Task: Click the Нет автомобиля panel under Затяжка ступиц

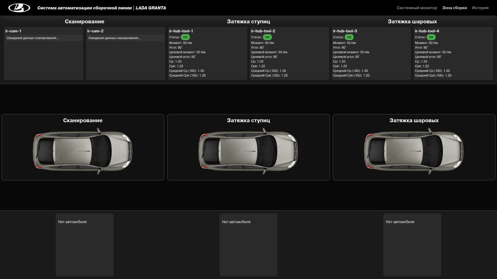Action: (248, 245)
